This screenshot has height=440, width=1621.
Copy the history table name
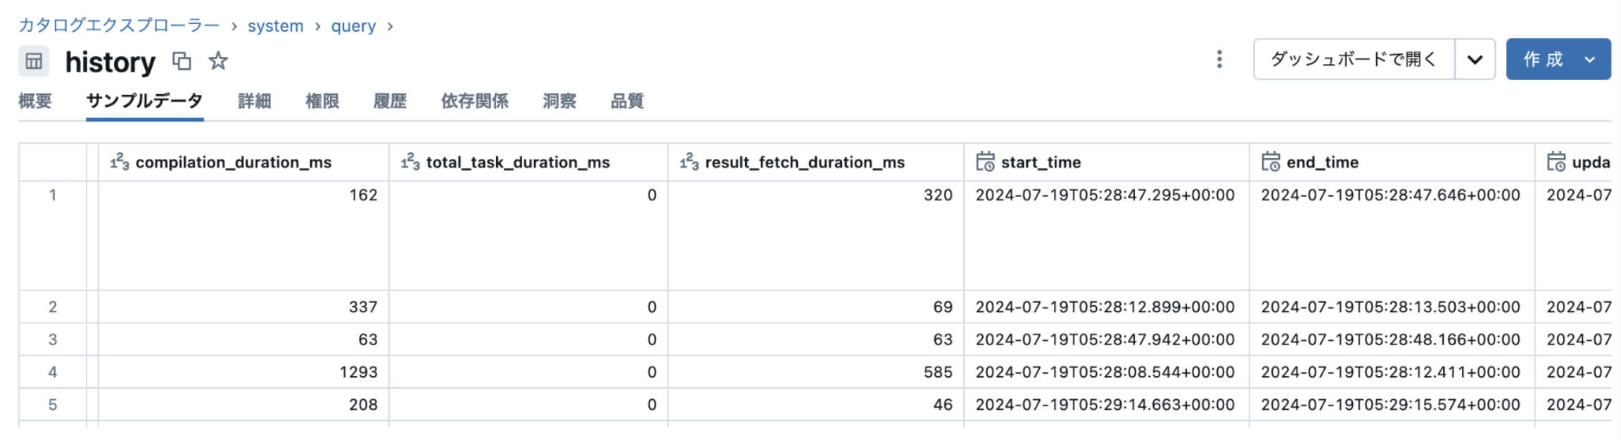point(182,61)
